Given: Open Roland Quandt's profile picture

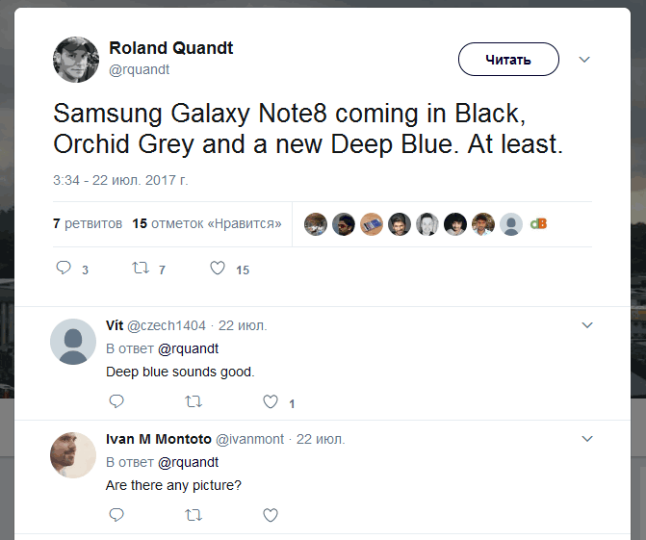Looking at the screenshot, I should coord(76,60).
